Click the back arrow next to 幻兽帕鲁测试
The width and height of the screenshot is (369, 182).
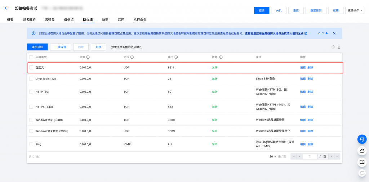(6, 8)
